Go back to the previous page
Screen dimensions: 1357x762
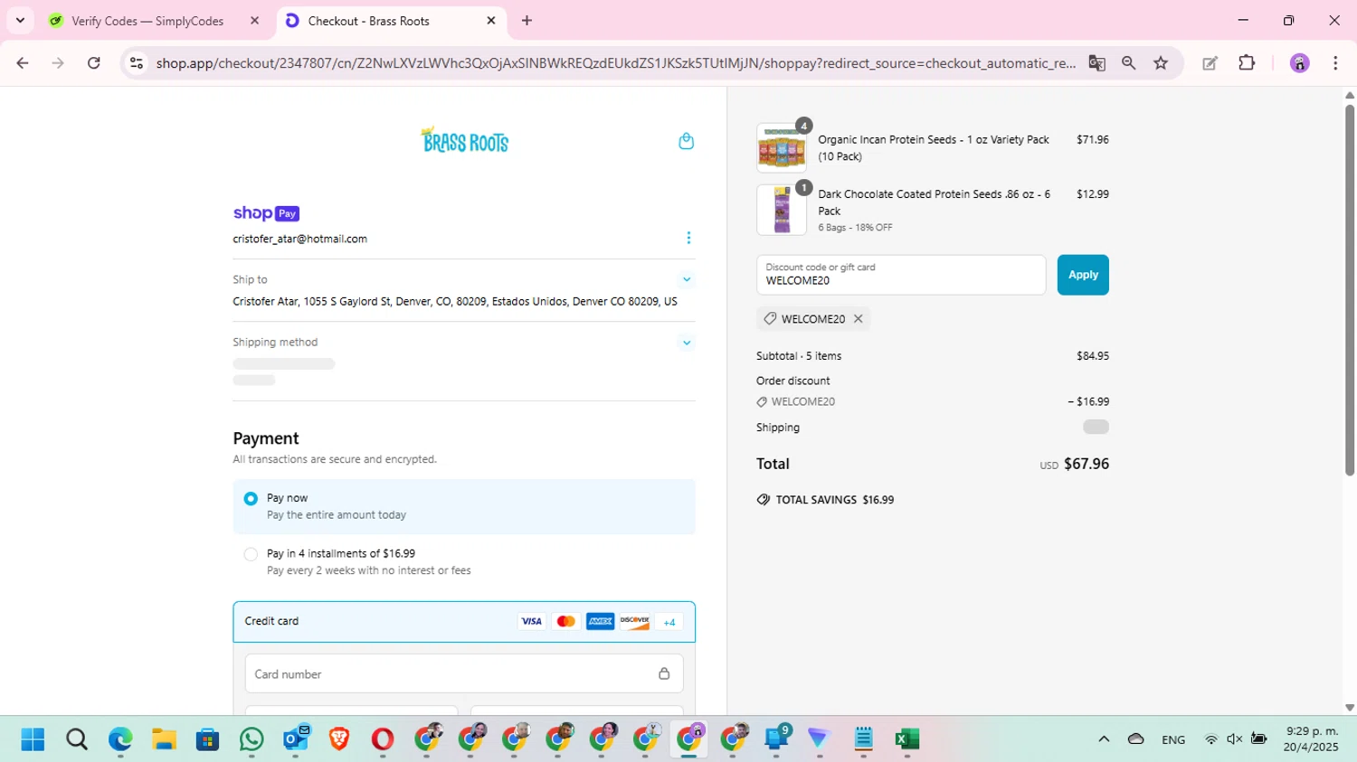coord(23,63)
